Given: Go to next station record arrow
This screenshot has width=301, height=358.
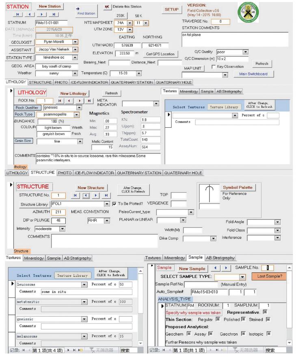Looking at the screenshot, I should pyautogui.click(x=41, y=14).
